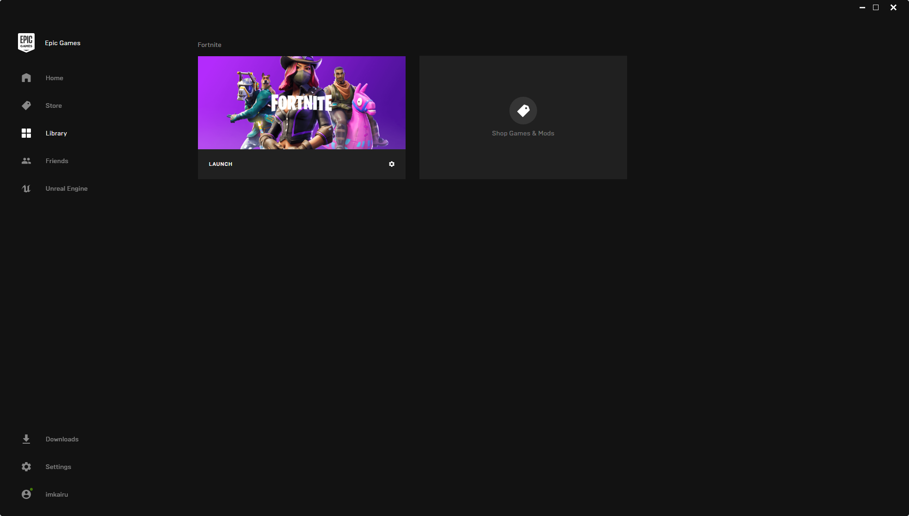
Task: Open the Shop Games & Mods icon
Action: coord(523,110)
